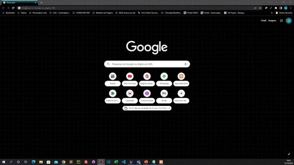
Task: Open the Windows Start menu
Action: click(x=4, y=162)
